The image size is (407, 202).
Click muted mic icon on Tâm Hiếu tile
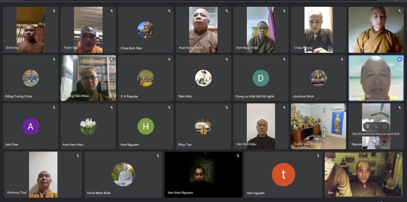(227, 59)
